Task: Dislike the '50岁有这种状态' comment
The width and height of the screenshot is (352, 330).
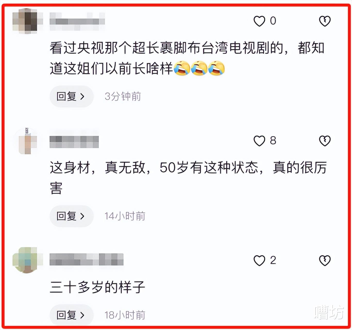Action: (325, 141)
